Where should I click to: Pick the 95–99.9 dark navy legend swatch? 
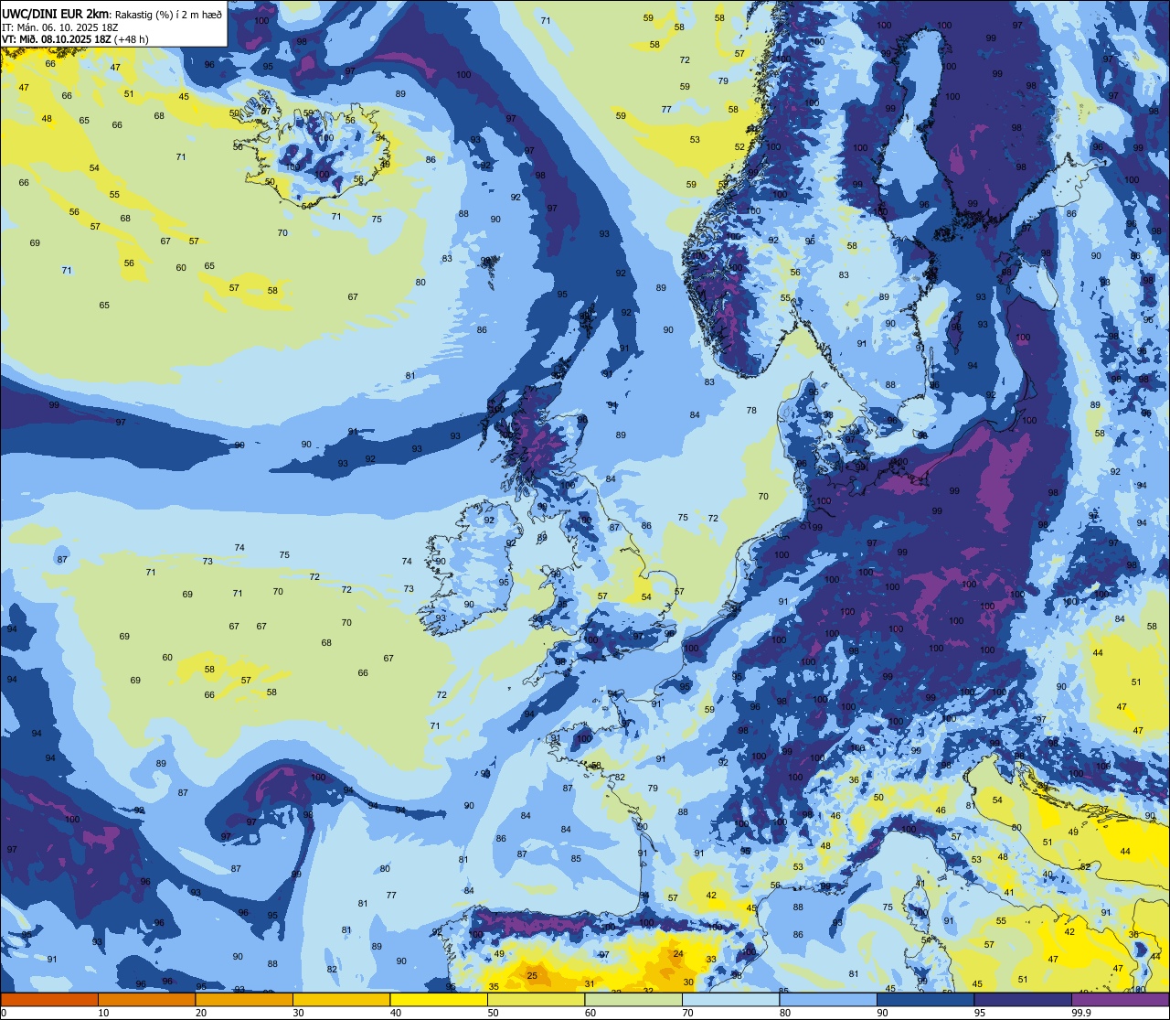pyautogui.click(x=1023, y=999)
